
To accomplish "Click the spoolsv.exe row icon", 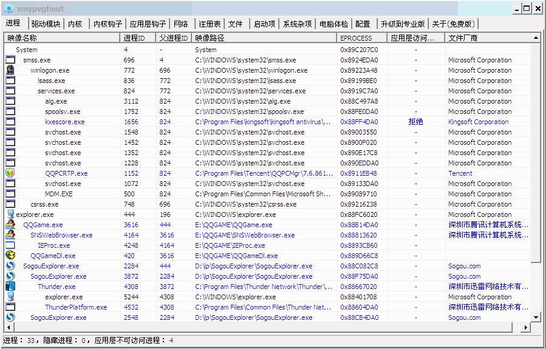I will 10,111.
